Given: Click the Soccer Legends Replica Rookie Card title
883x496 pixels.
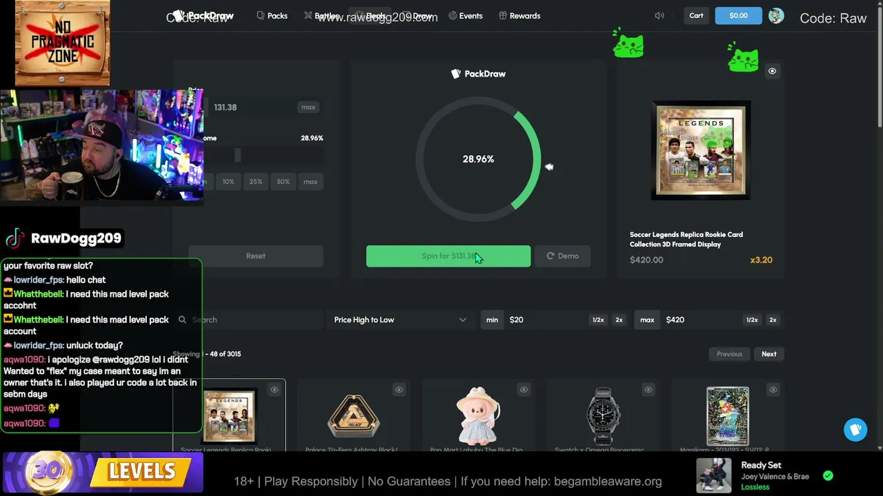Looking at the screenshot, I should 686,239.
